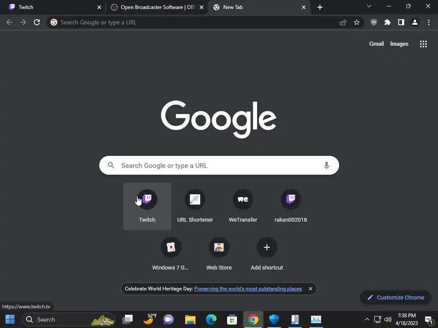Open the uBlock Origin extension
Viewport: 438px width, 328px height.
point(374,22)
